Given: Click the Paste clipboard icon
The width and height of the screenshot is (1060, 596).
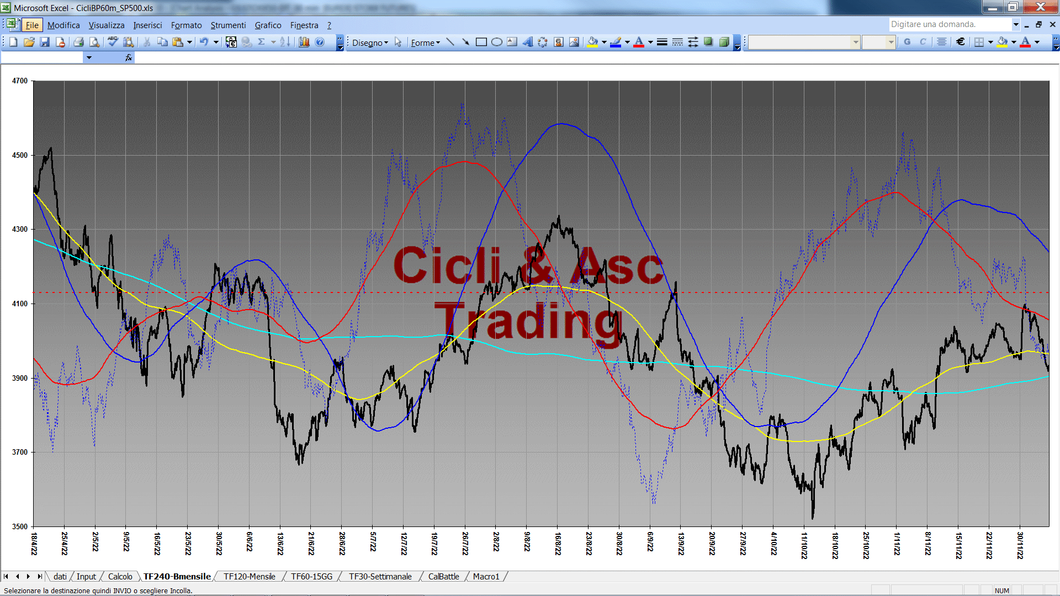Looking at the screenshot, I should click(178, 42).
